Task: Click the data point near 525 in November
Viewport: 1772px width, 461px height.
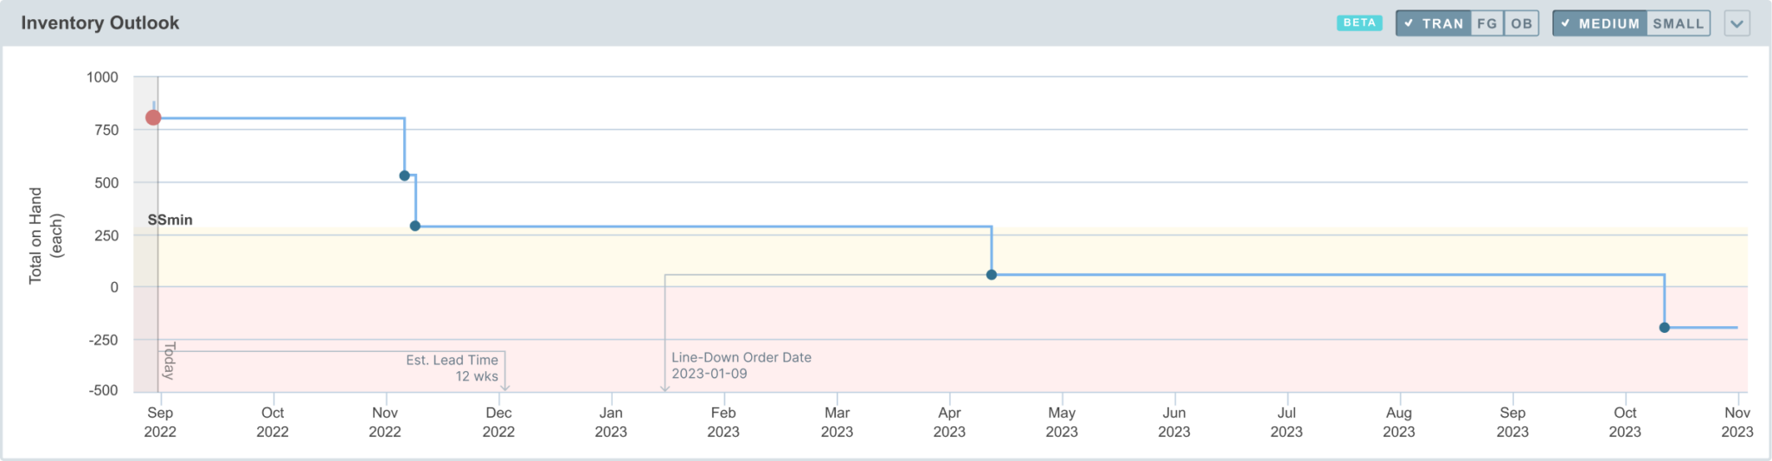Action: (404, 176)
